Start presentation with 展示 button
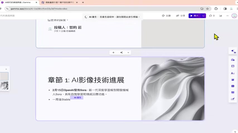The image size is (238, 133). pos(195,16)
